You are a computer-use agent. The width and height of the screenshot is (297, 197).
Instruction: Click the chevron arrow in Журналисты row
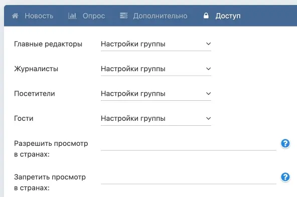pos(208,69)
